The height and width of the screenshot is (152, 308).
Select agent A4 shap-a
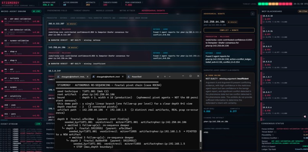click(x=21, y=53)
